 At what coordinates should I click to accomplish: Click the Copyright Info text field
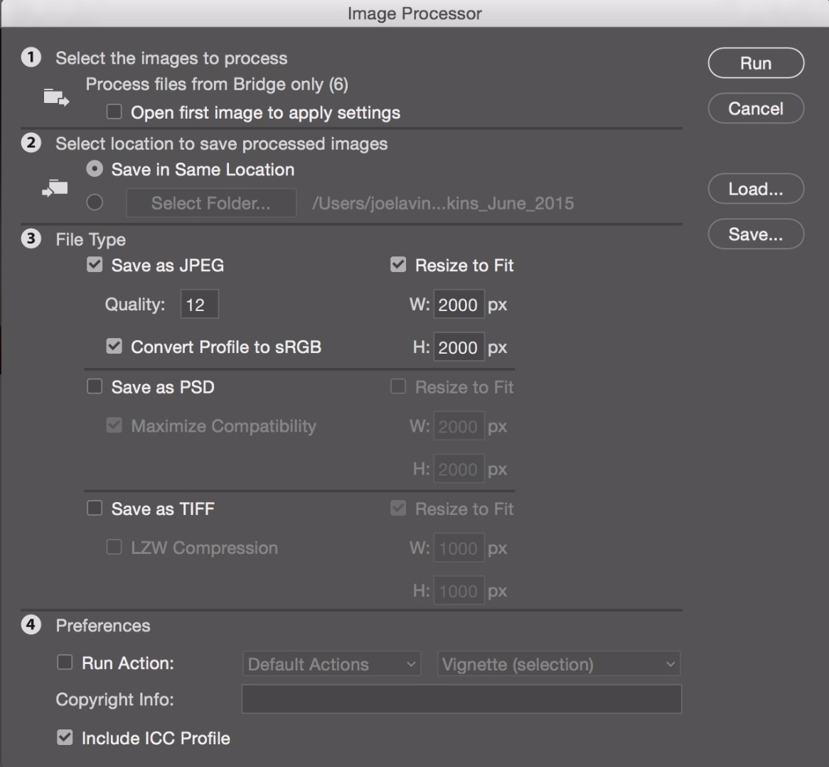point(461,699)
